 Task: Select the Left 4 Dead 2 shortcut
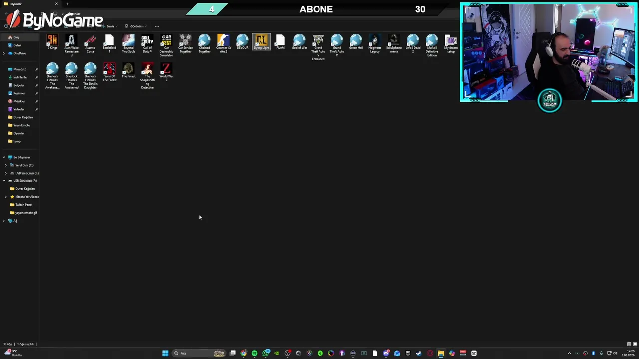click(x=413, y=44)
